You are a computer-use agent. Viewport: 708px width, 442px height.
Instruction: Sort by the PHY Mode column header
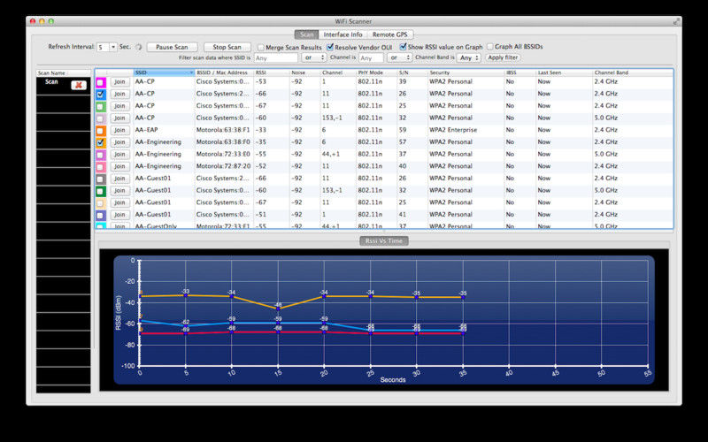(x=377, y=72)
